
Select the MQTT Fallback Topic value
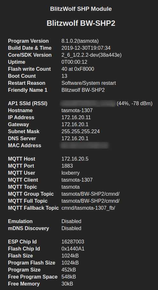(x=88, y=208)
